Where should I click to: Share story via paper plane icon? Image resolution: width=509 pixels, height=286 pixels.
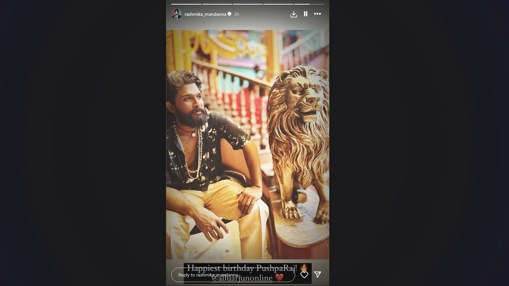[317, 275]
